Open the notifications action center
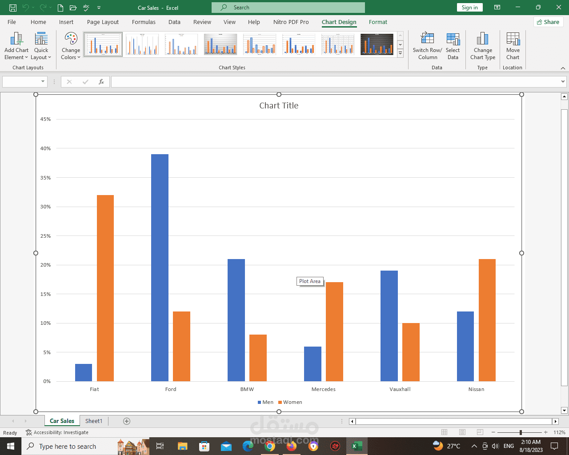The width and height of the screenshot is (569, 455). (554, 446)
